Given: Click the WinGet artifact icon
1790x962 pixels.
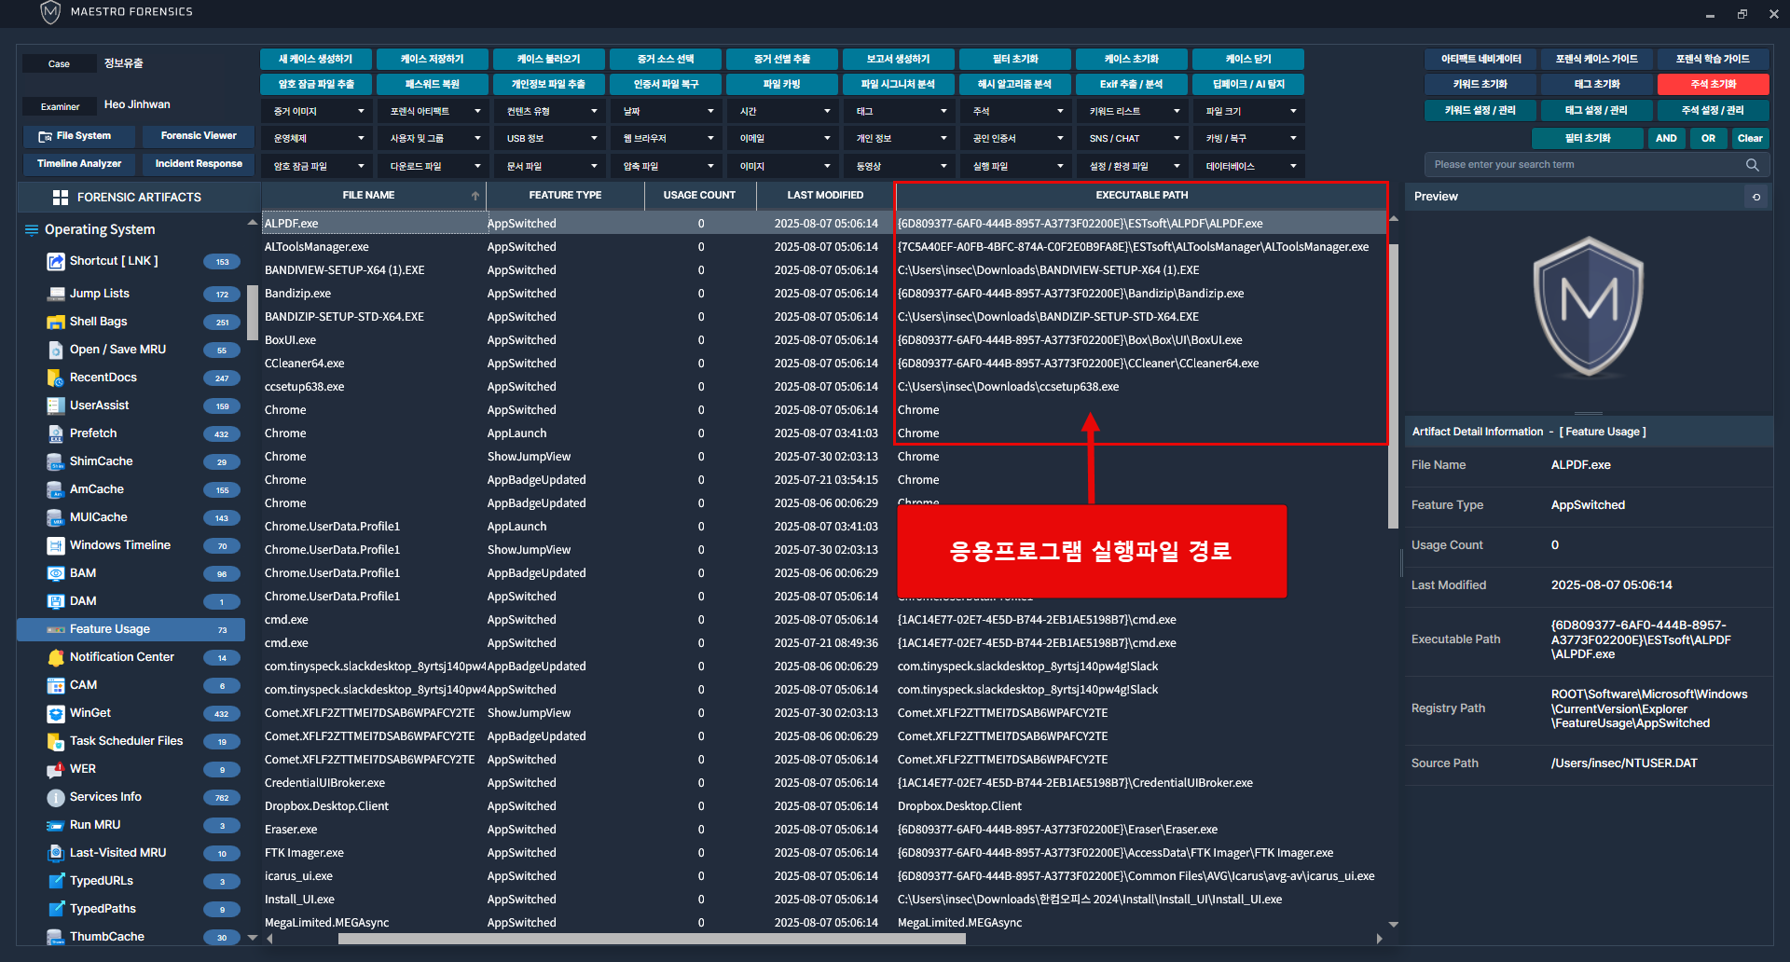Looking at the screenshot, I should pyautogui.click(x=55, y=713).
